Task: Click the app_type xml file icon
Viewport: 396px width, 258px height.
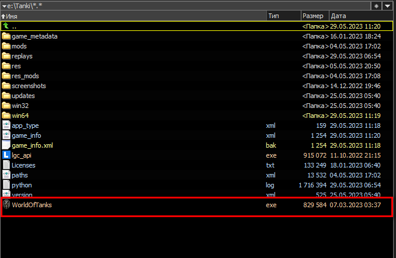Action: (x=6, y=125)
